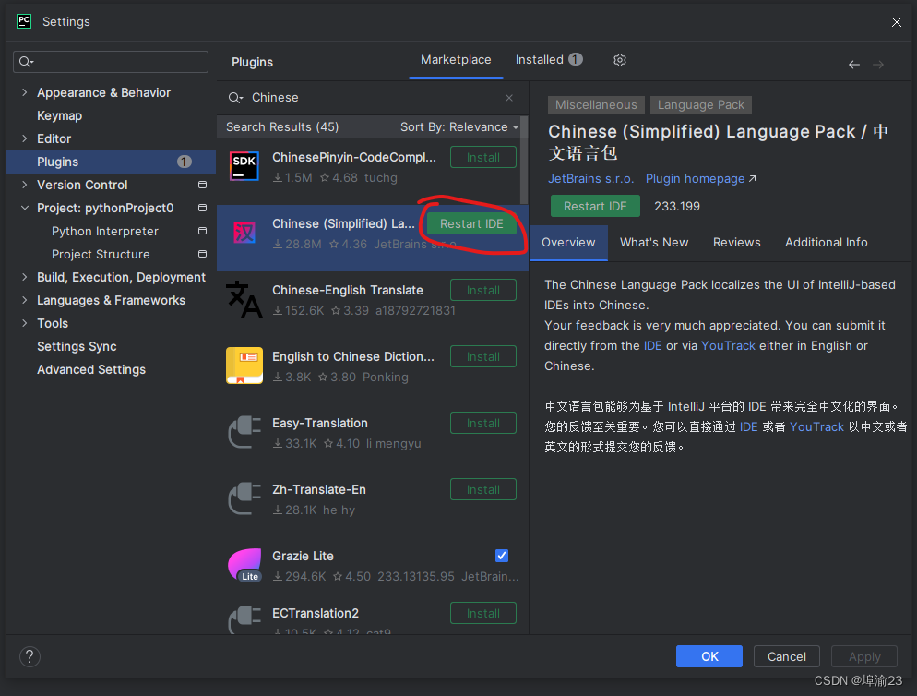
Task: Open the Plugin homepage link
Action: (x=700, y=178)
